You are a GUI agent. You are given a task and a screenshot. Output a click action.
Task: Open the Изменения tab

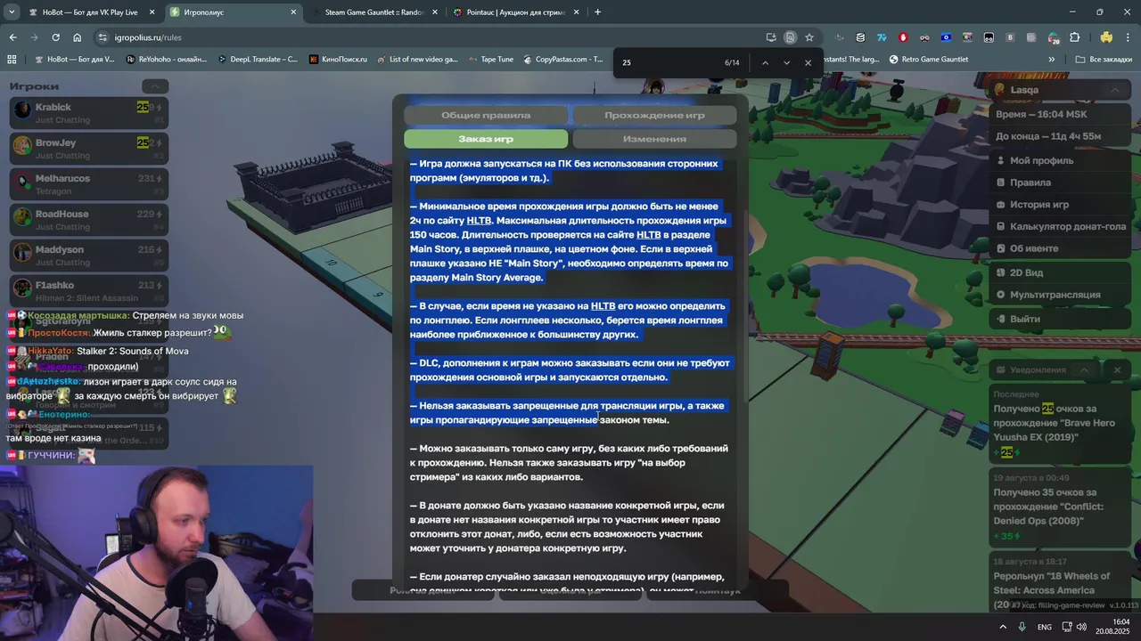pos(654,139)
